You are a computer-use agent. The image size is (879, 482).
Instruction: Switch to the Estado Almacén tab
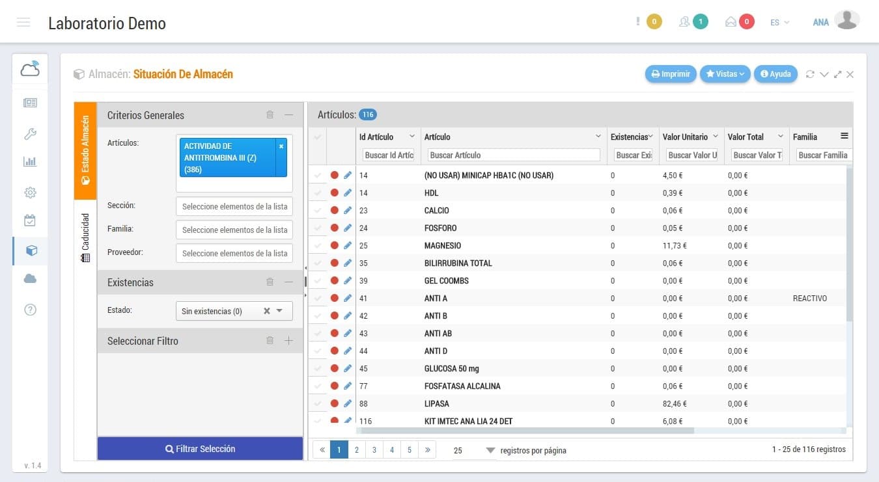point(85,150)
